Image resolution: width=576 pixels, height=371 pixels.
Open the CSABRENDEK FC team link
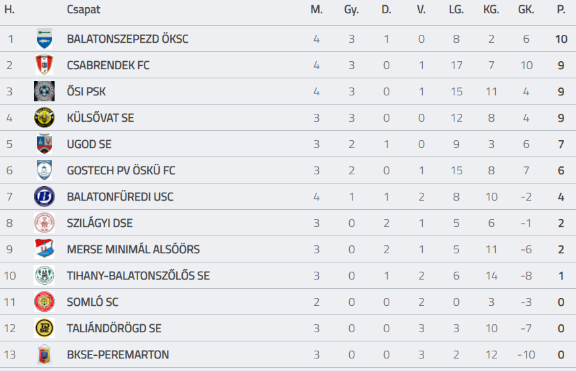[x=108, y=65]
